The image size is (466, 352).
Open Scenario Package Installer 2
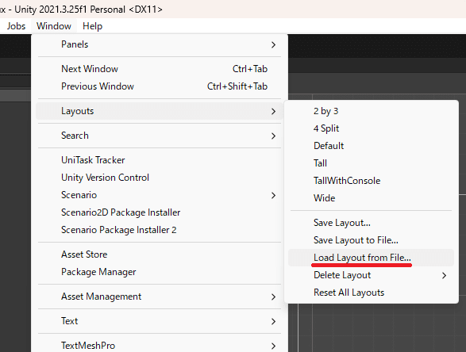160,230
